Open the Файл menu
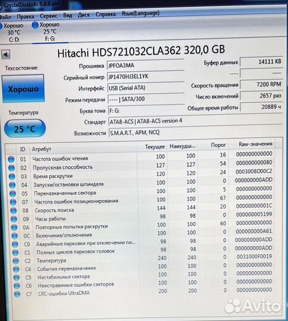Image resolution: width=288 pixels, height=321 pixels. [5, 17]
